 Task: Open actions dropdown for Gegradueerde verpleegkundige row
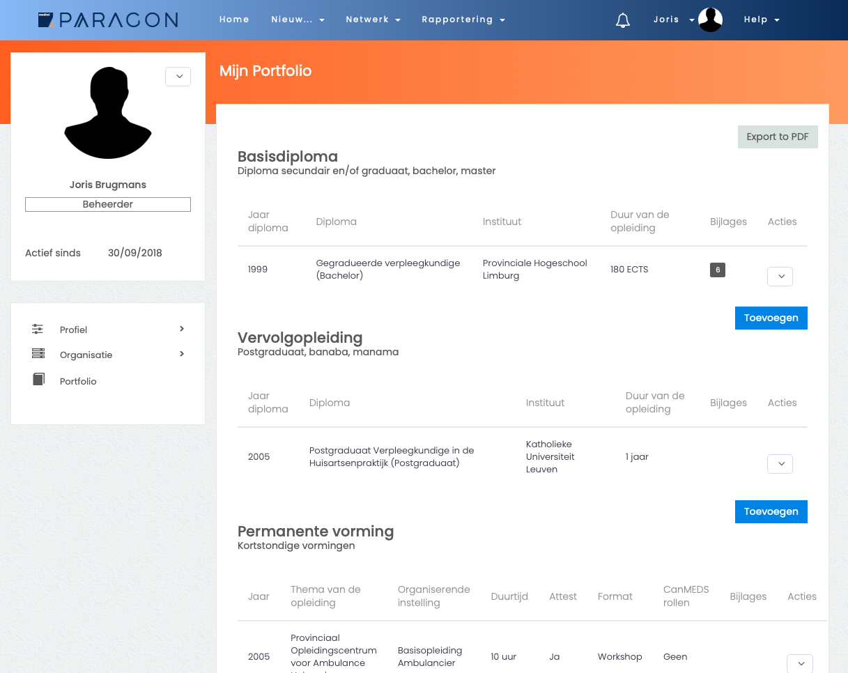tap(780, 277)
